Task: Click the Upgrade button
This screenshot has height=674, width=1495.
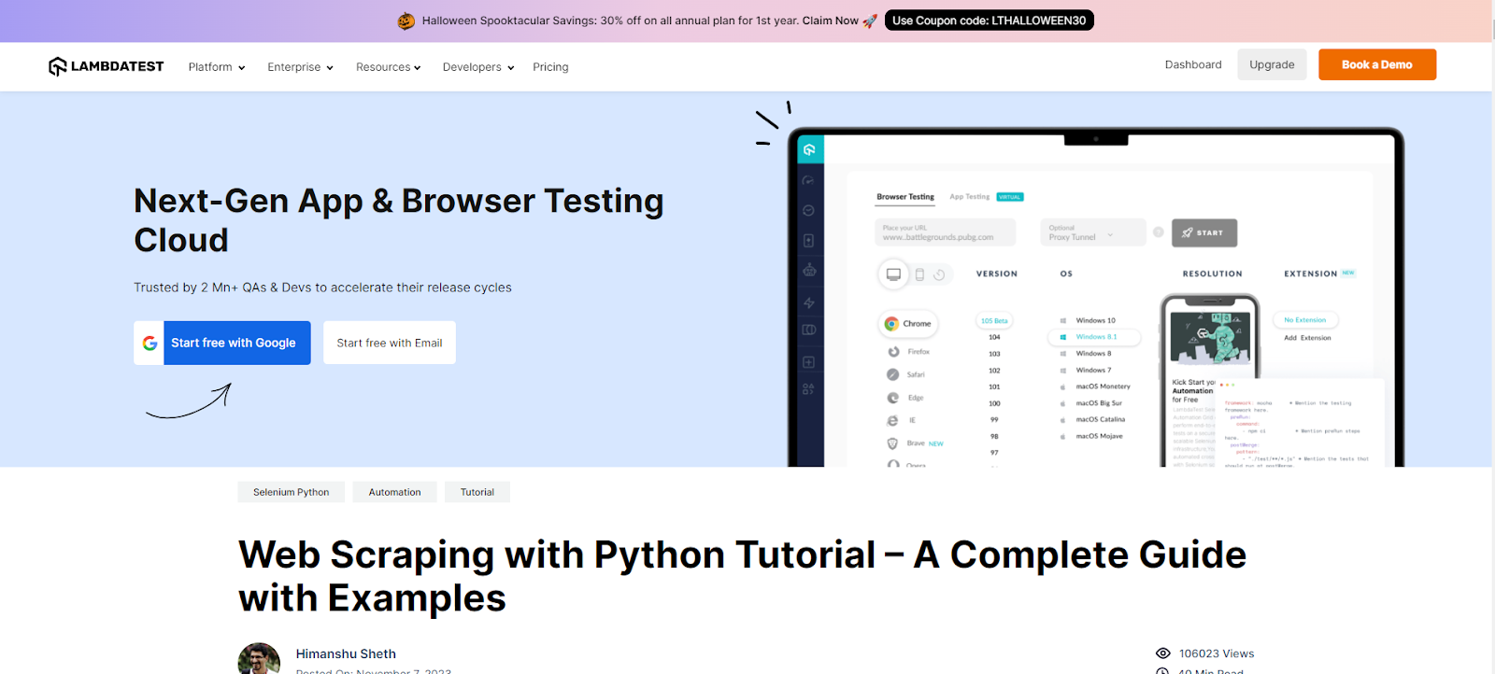Action: tap(1272, 64)
